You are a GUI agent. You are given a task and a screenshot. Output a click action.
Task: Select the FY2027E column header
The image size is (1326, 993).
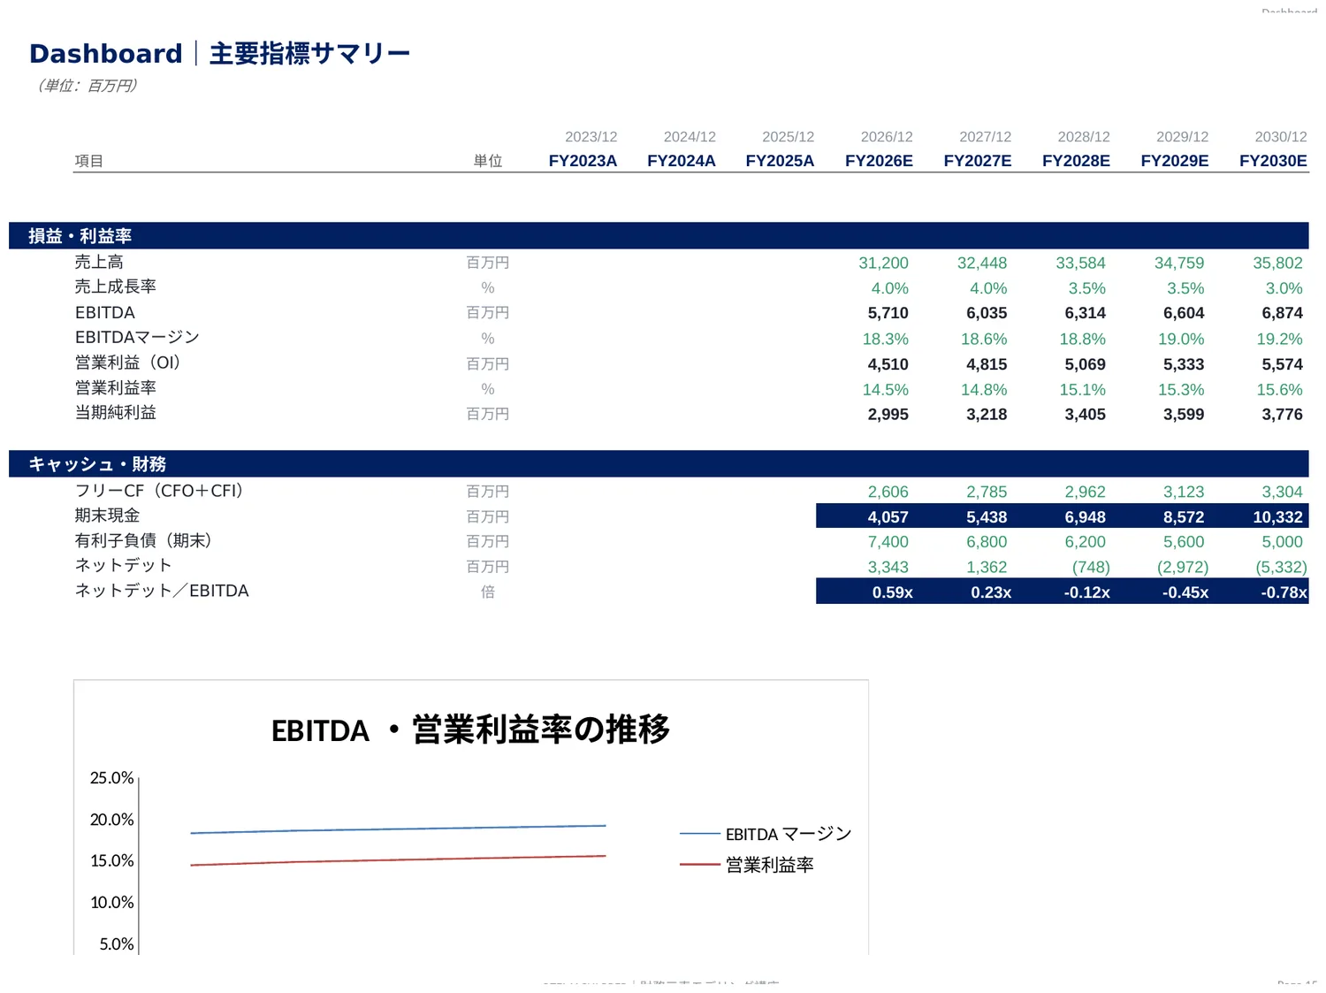(x=978, y=161)
